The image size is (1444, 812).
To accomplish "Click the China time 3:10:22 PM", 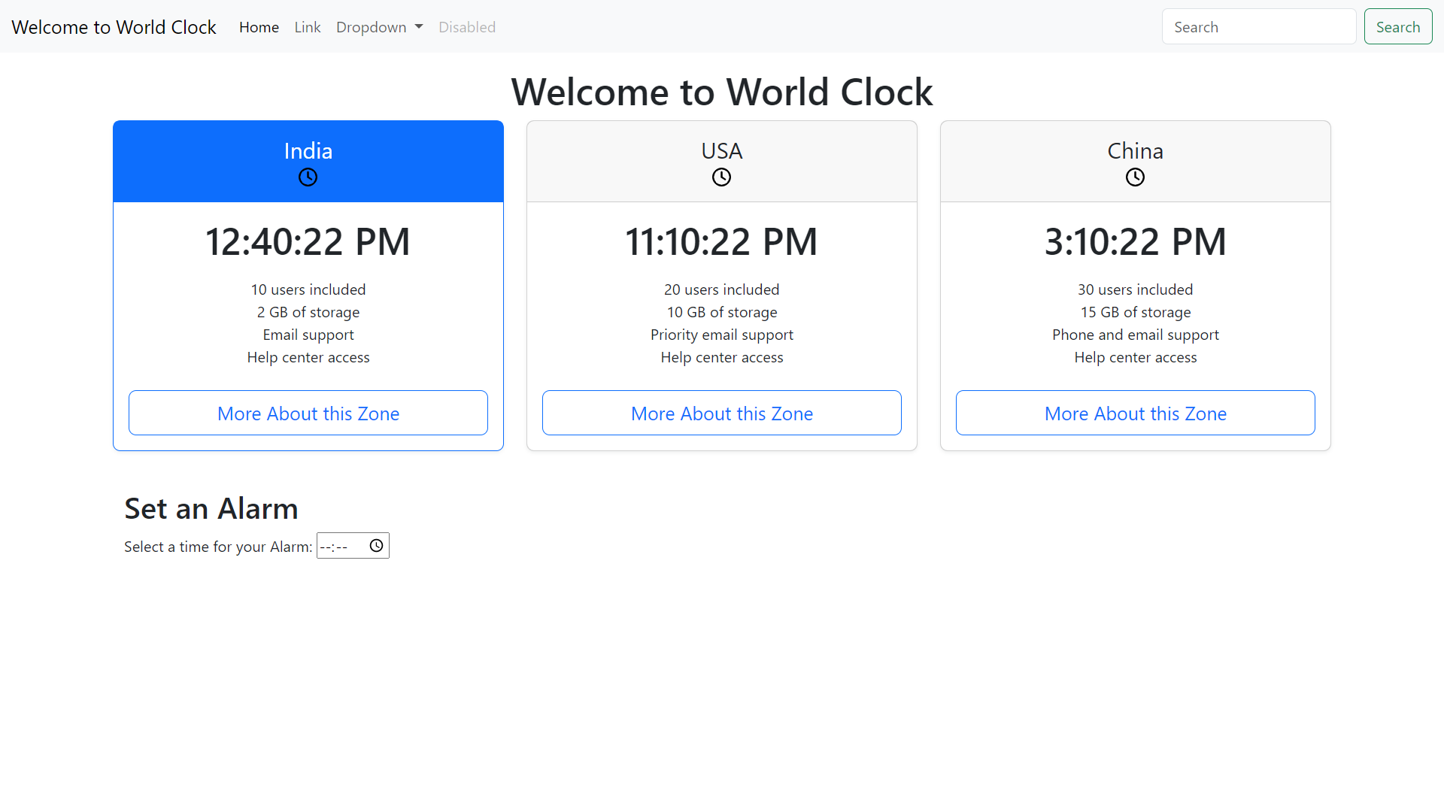I will 1135,242.
